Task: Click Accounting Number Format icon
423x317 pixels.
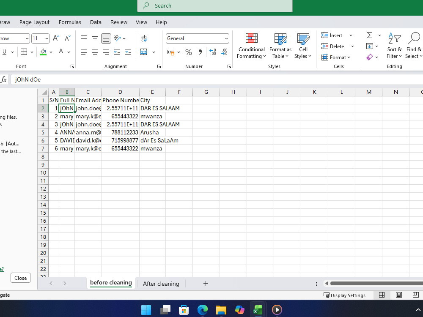Action: 171,52
